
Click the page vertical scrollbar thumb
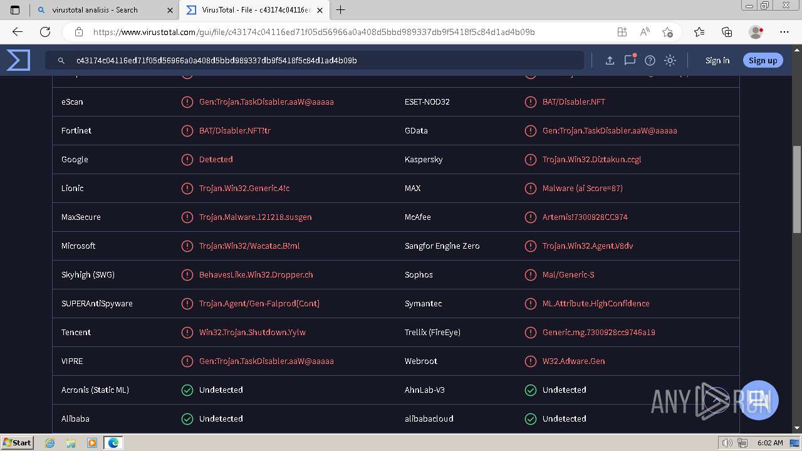point(797,189)
